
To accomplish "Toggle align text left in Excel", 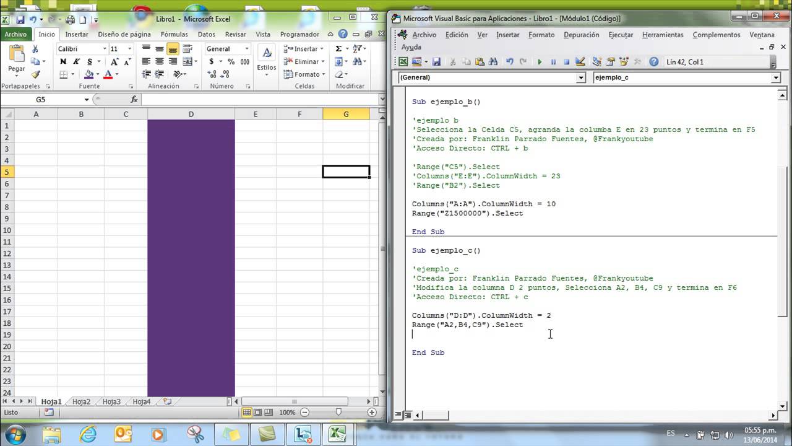I will pos(146,61).
